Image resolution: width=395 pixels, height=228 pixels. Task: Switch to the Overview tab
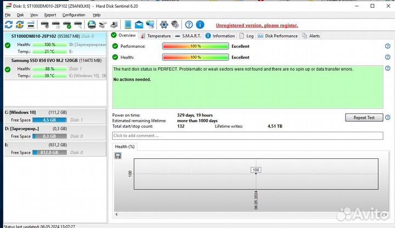(123, 35)
